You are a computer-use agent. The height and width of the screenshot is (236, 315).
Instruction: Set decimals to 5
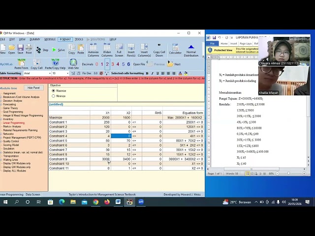click(123, 64)
